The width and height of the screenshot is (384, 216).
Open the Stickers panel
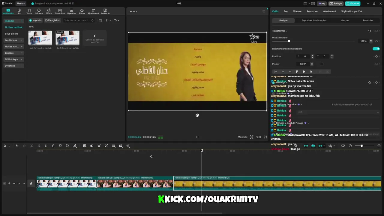[x=39, y=11]
